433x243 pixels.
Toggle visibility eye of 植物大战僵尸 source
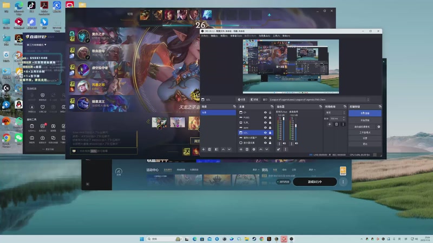pyautogui.click(x=265, y=138)
